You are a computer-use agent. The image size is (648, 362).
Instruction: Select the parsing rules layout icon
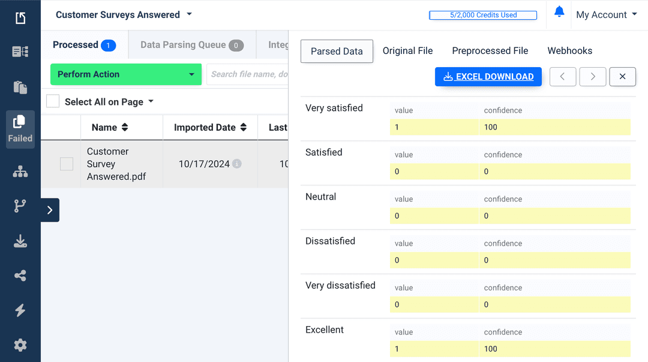[20, 53]
